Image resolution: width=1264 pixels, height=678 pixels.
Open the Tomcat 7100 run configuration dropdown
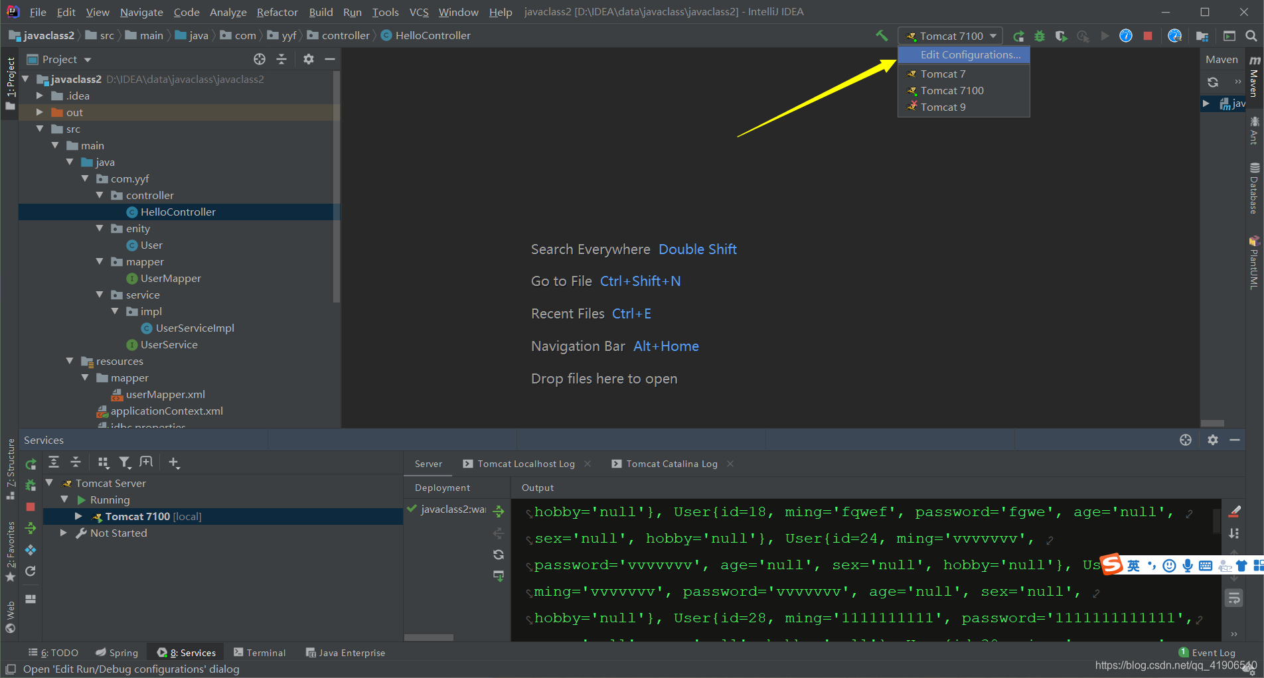[x=951, y=36]
